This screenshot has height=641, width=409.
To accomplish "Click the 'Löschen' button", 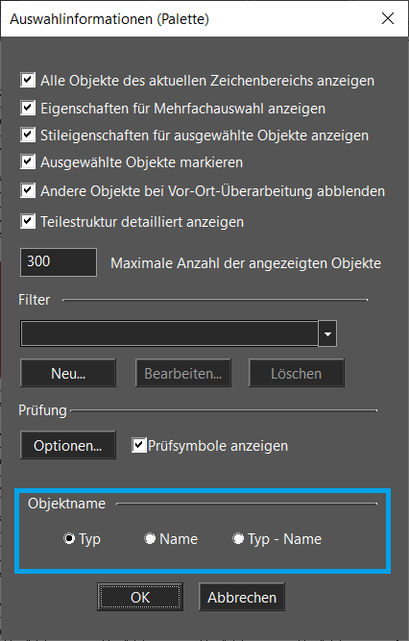I will [x=297, y=373].
